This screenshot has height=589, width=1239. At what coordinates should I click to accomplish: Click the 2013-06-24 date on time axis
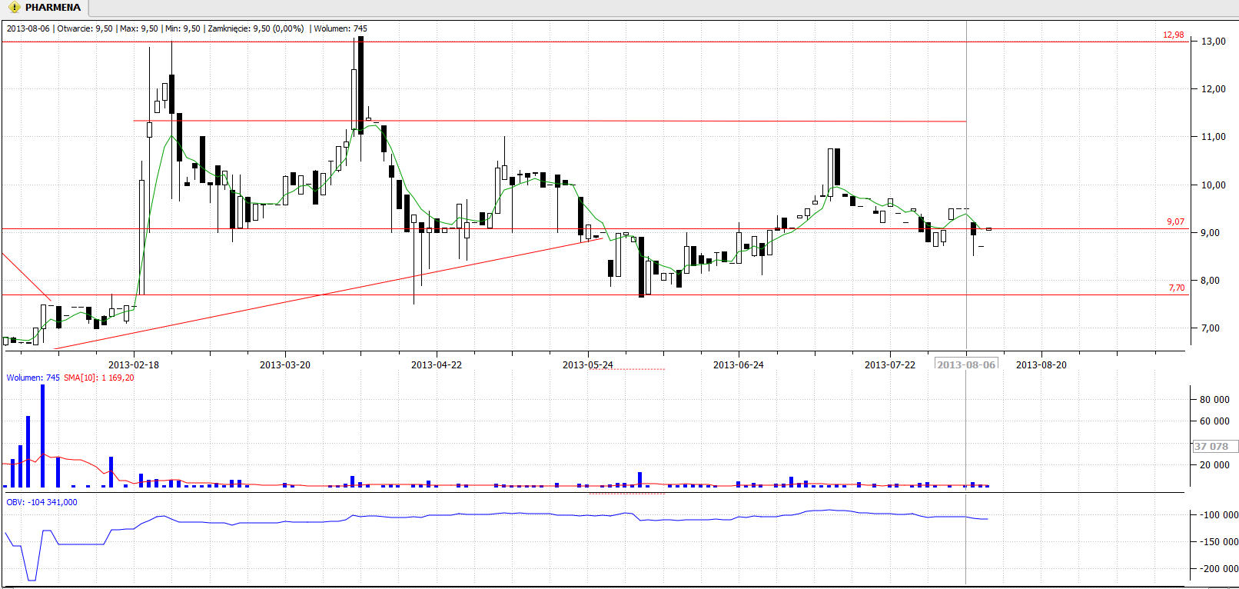tap(739, 365)
